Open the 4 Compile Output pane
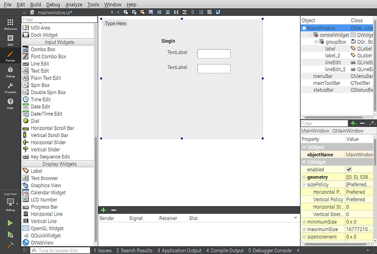 coord(225,250)
